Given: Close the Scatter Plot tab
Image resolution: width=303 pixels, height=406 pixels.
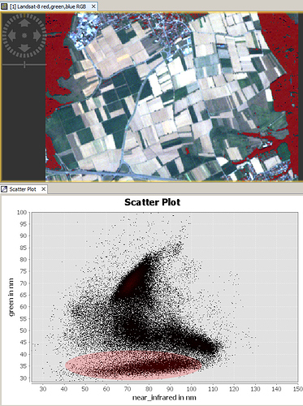Looking at the screenshot, I should point(43,189).
